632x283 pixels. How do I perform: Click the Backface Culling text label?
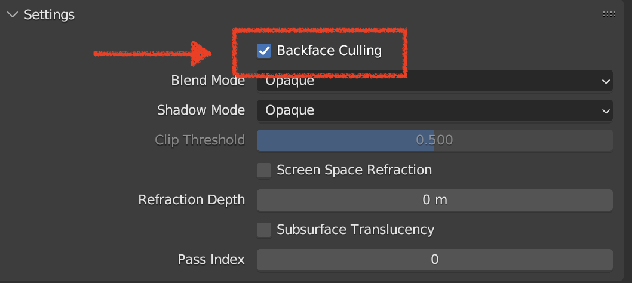[x=329, y=51]
